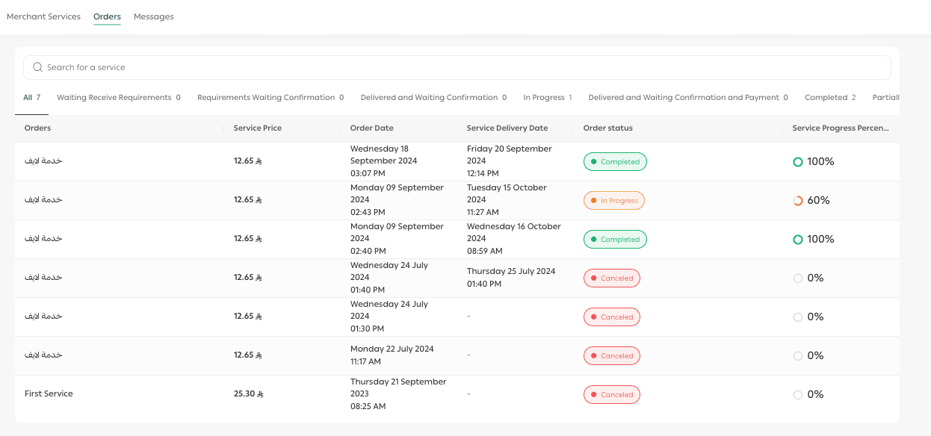The image size is (931, 436).
Task: Click the 0% progress circle for First Service
Action: (x=798, y=395)
